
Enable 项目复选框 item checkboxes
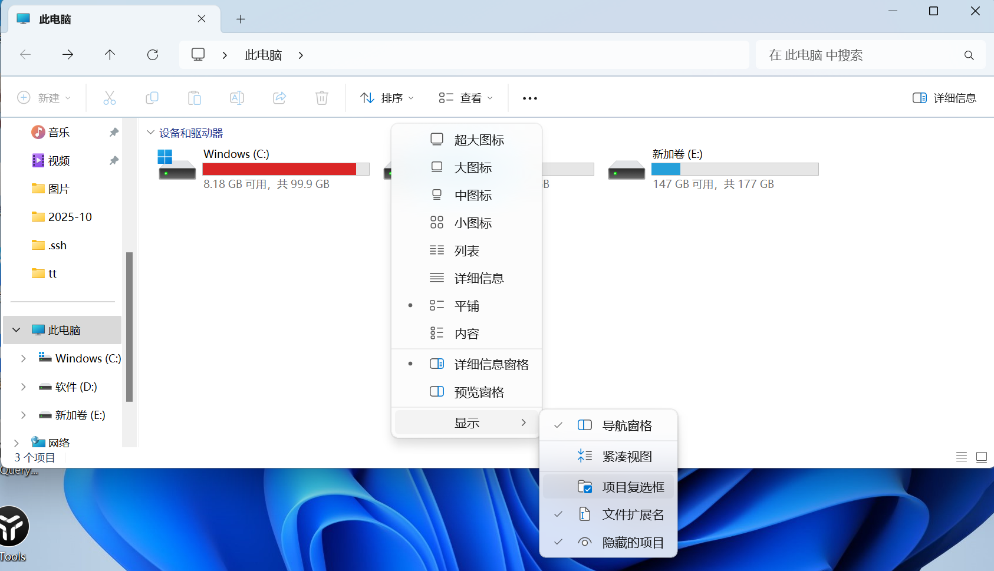click(x=633, y=486)
